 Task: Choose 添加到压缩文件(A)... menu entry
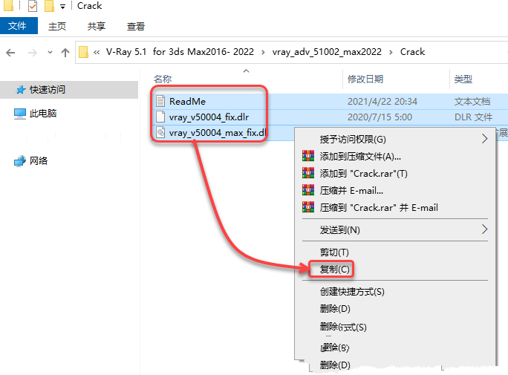click(395, 157)
